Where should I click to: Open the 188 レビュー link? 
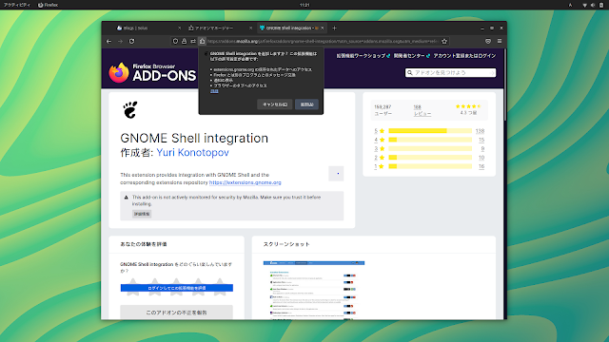422,110
